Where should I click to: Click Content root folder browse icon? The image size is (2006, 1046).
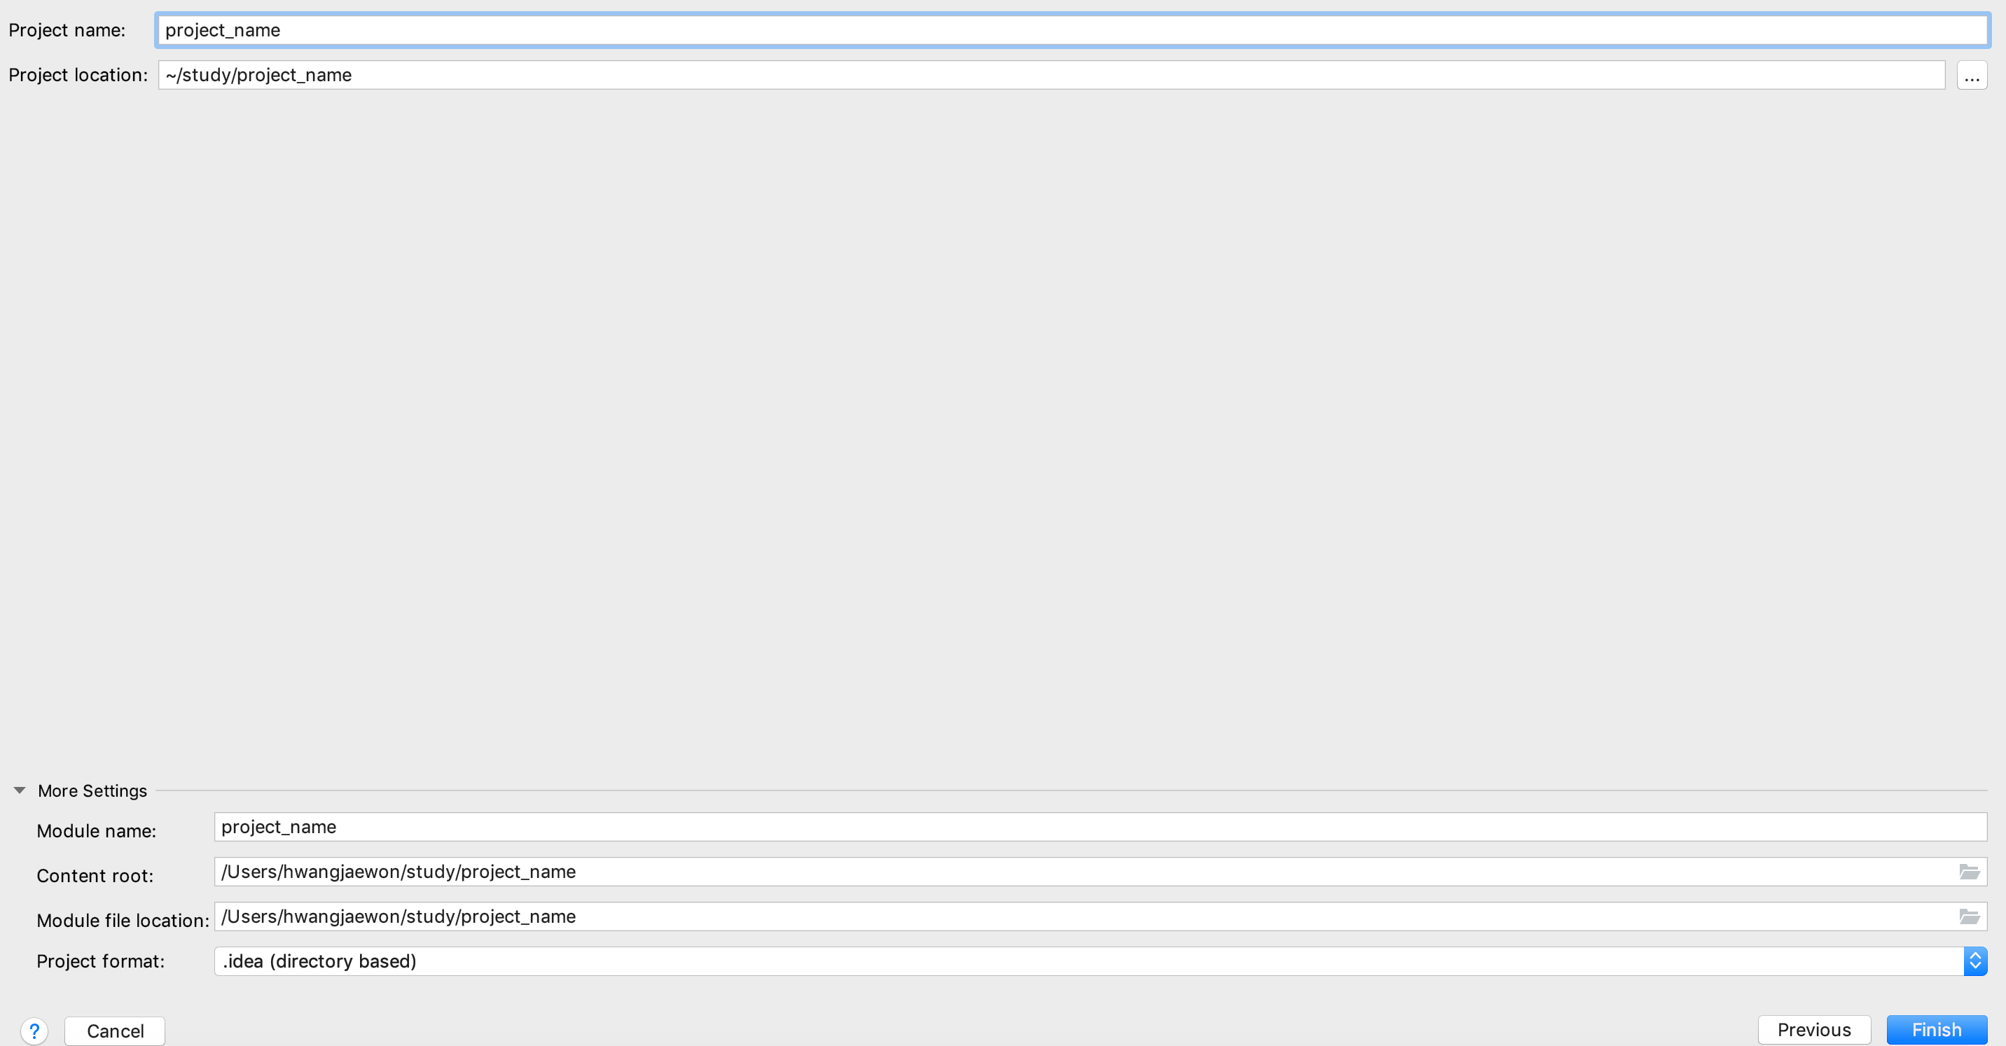pyautogui.click(x=1969, y=872)
